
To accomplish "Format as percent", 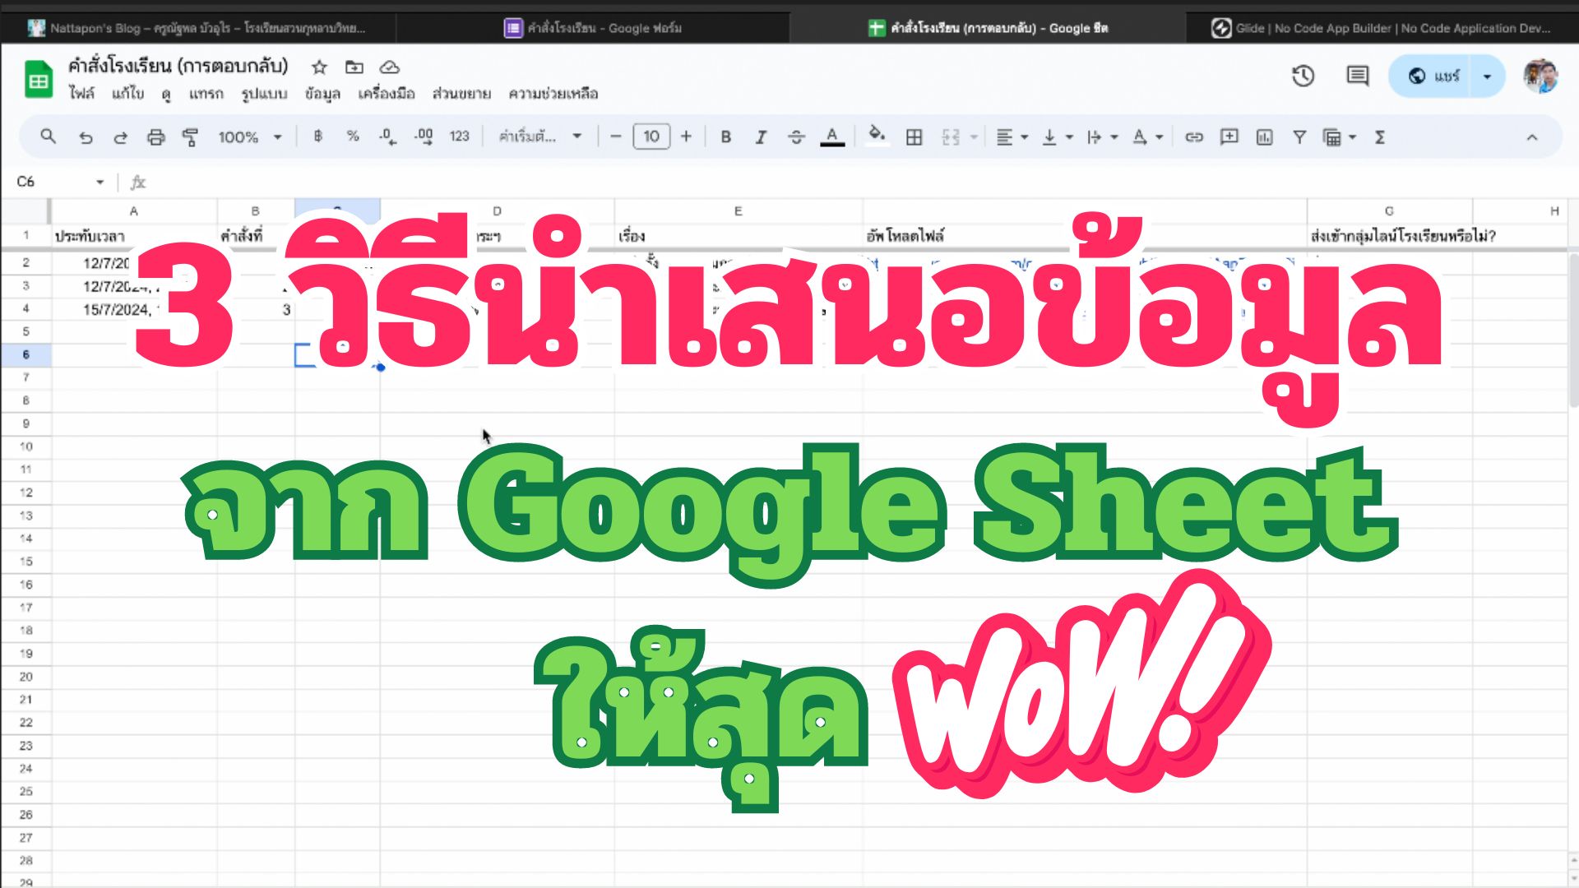I will (353, 136).
